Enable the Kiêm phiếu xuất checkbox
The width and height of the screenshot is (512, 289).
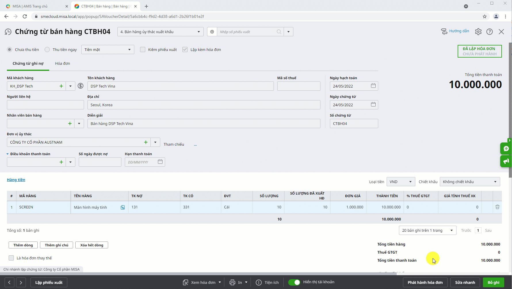(x=143, y=50)
